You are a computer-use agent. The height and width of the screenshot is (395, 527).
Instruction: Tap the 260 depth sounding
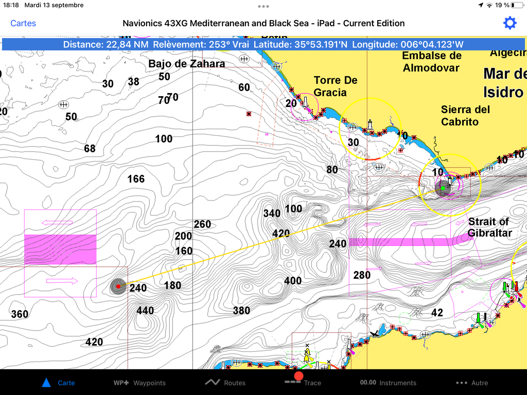(x=202, y=224)
